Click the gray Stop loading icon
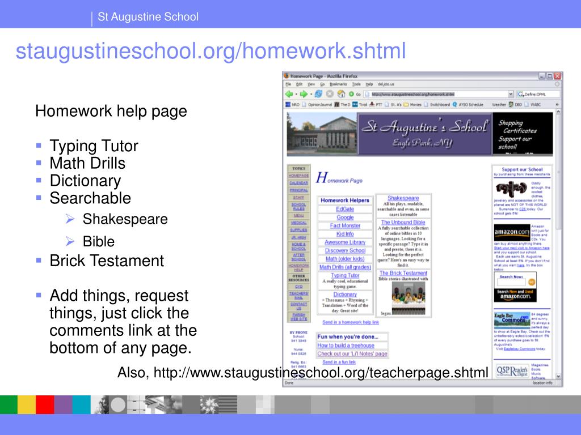The width and height of the screenshot is (581, 435). pyautogui.click(x=330, y=94)
